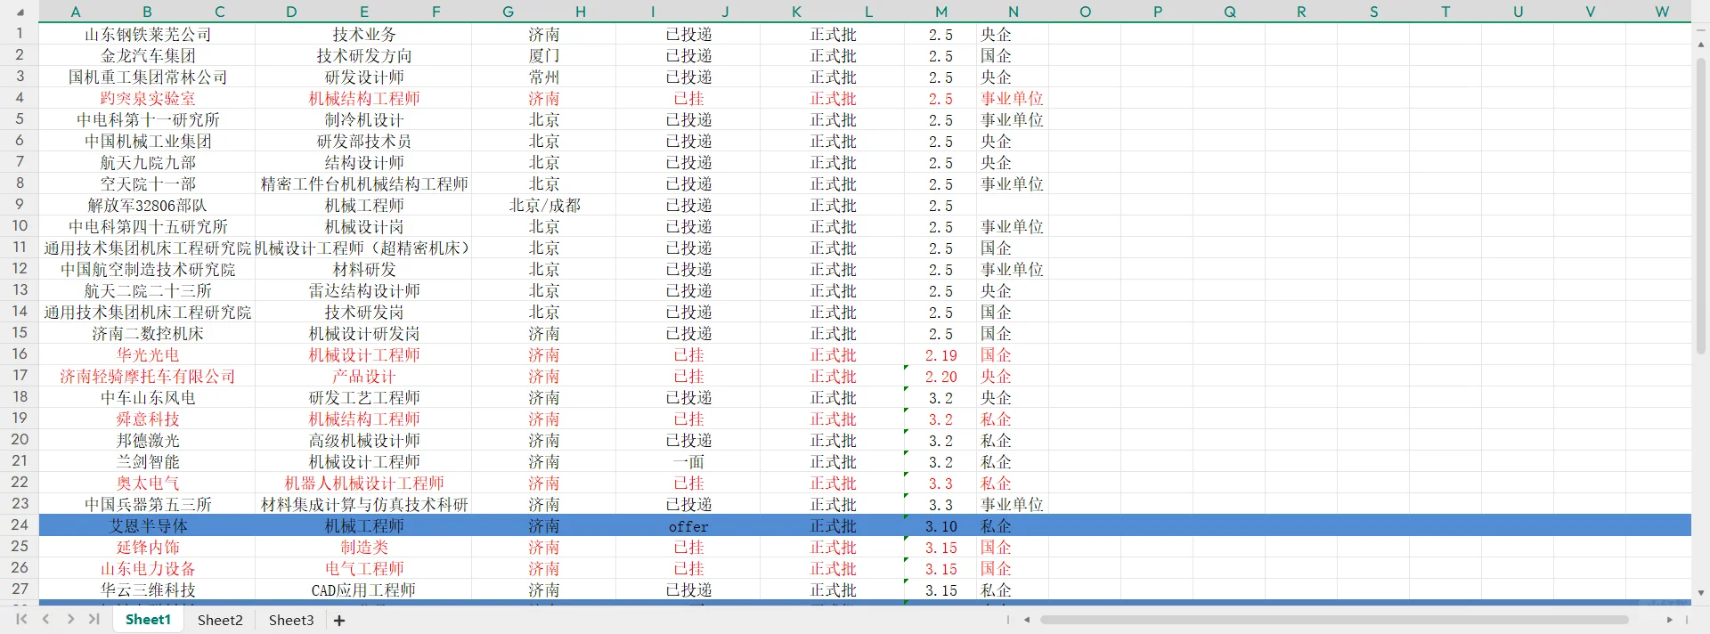The width and height of the screenshot is (1710, 634).
Task: Select the cell 华云三维科技
Action: (148, 590)
